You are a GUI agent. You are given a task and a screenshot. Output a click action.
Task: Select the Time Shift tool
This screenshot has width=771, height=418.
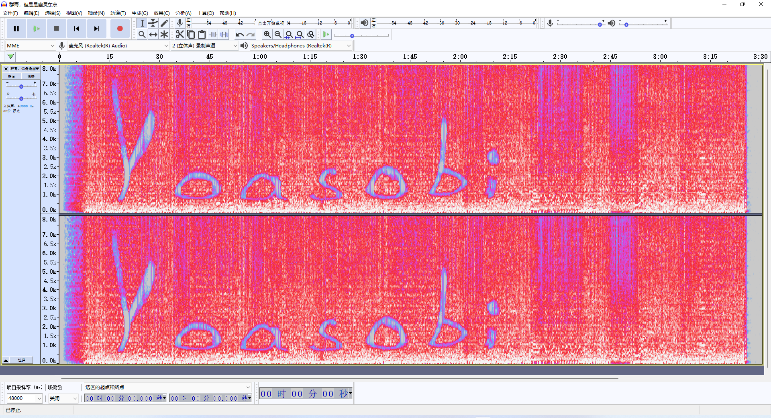pyautogui.click(x=153, y=35)
